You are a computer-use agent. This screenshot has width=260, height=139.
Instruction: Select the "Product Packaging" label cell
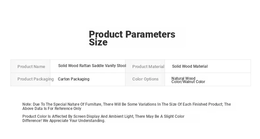pyautogui.click(x=35, y=79)
